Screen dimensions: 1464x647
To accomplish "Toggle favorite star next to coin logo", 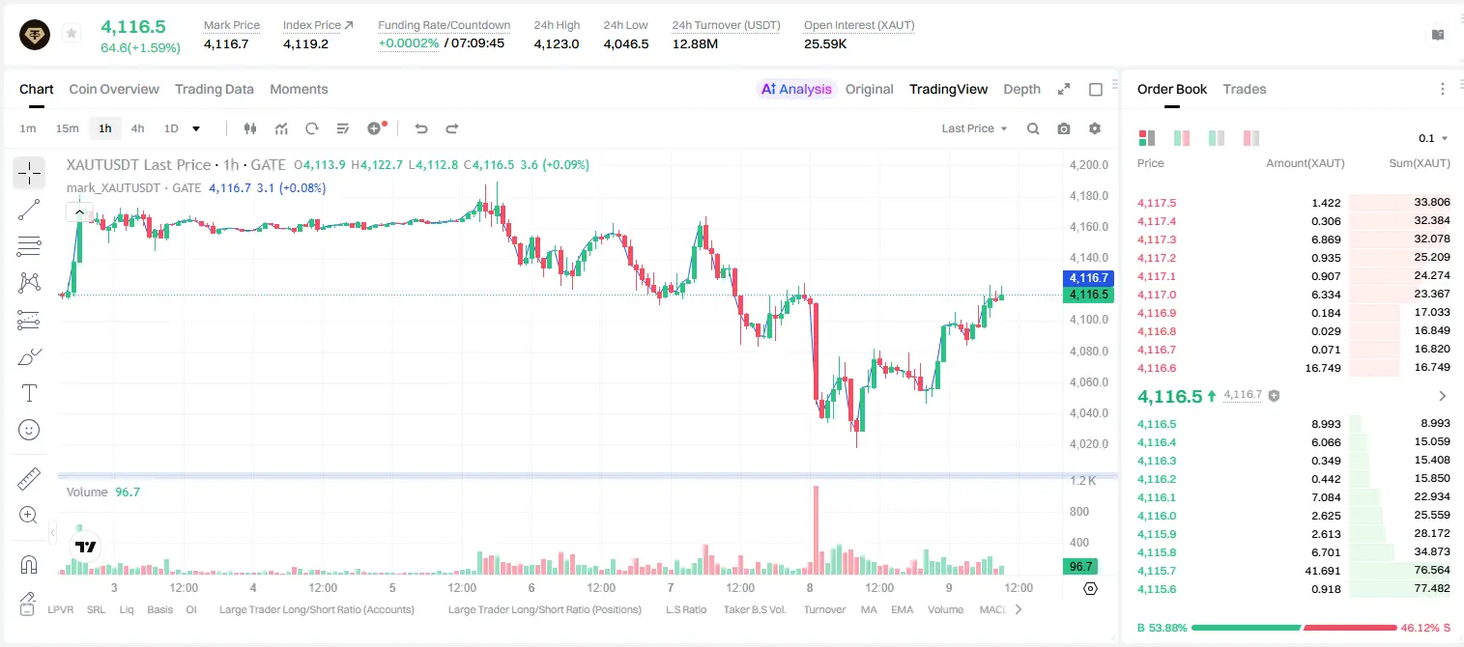I will click(x=72, y=34).
